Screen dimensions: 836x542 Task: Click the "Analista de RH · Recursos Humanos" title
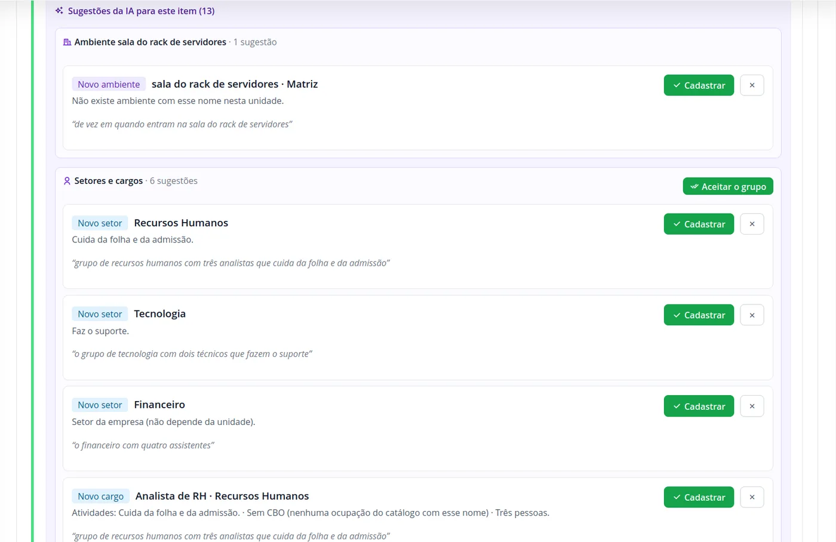tap(222, 496)
